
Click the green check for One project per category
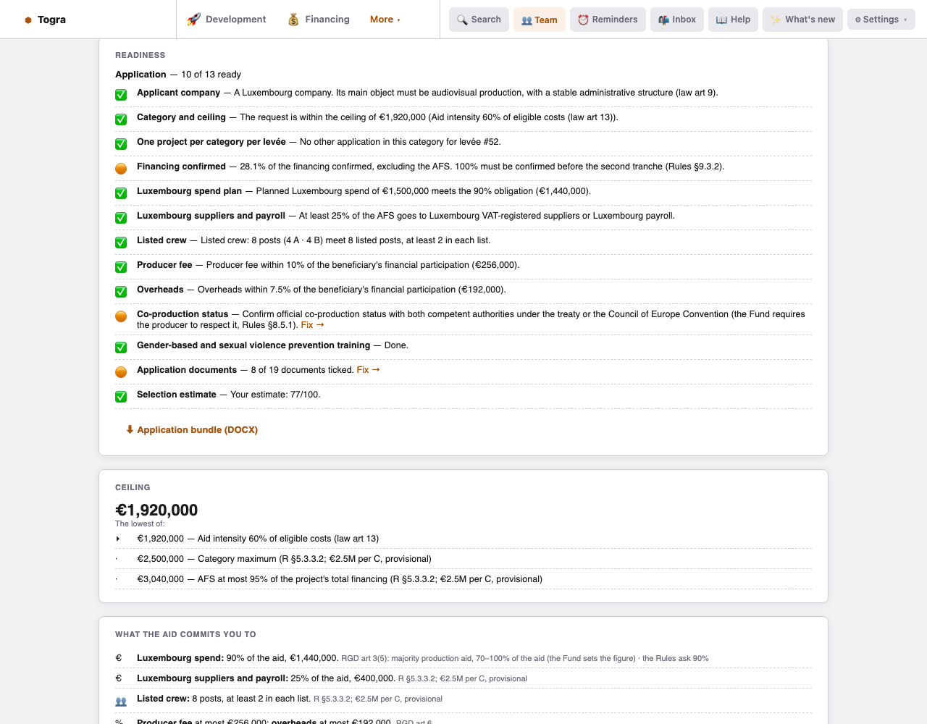coord(121,143)
